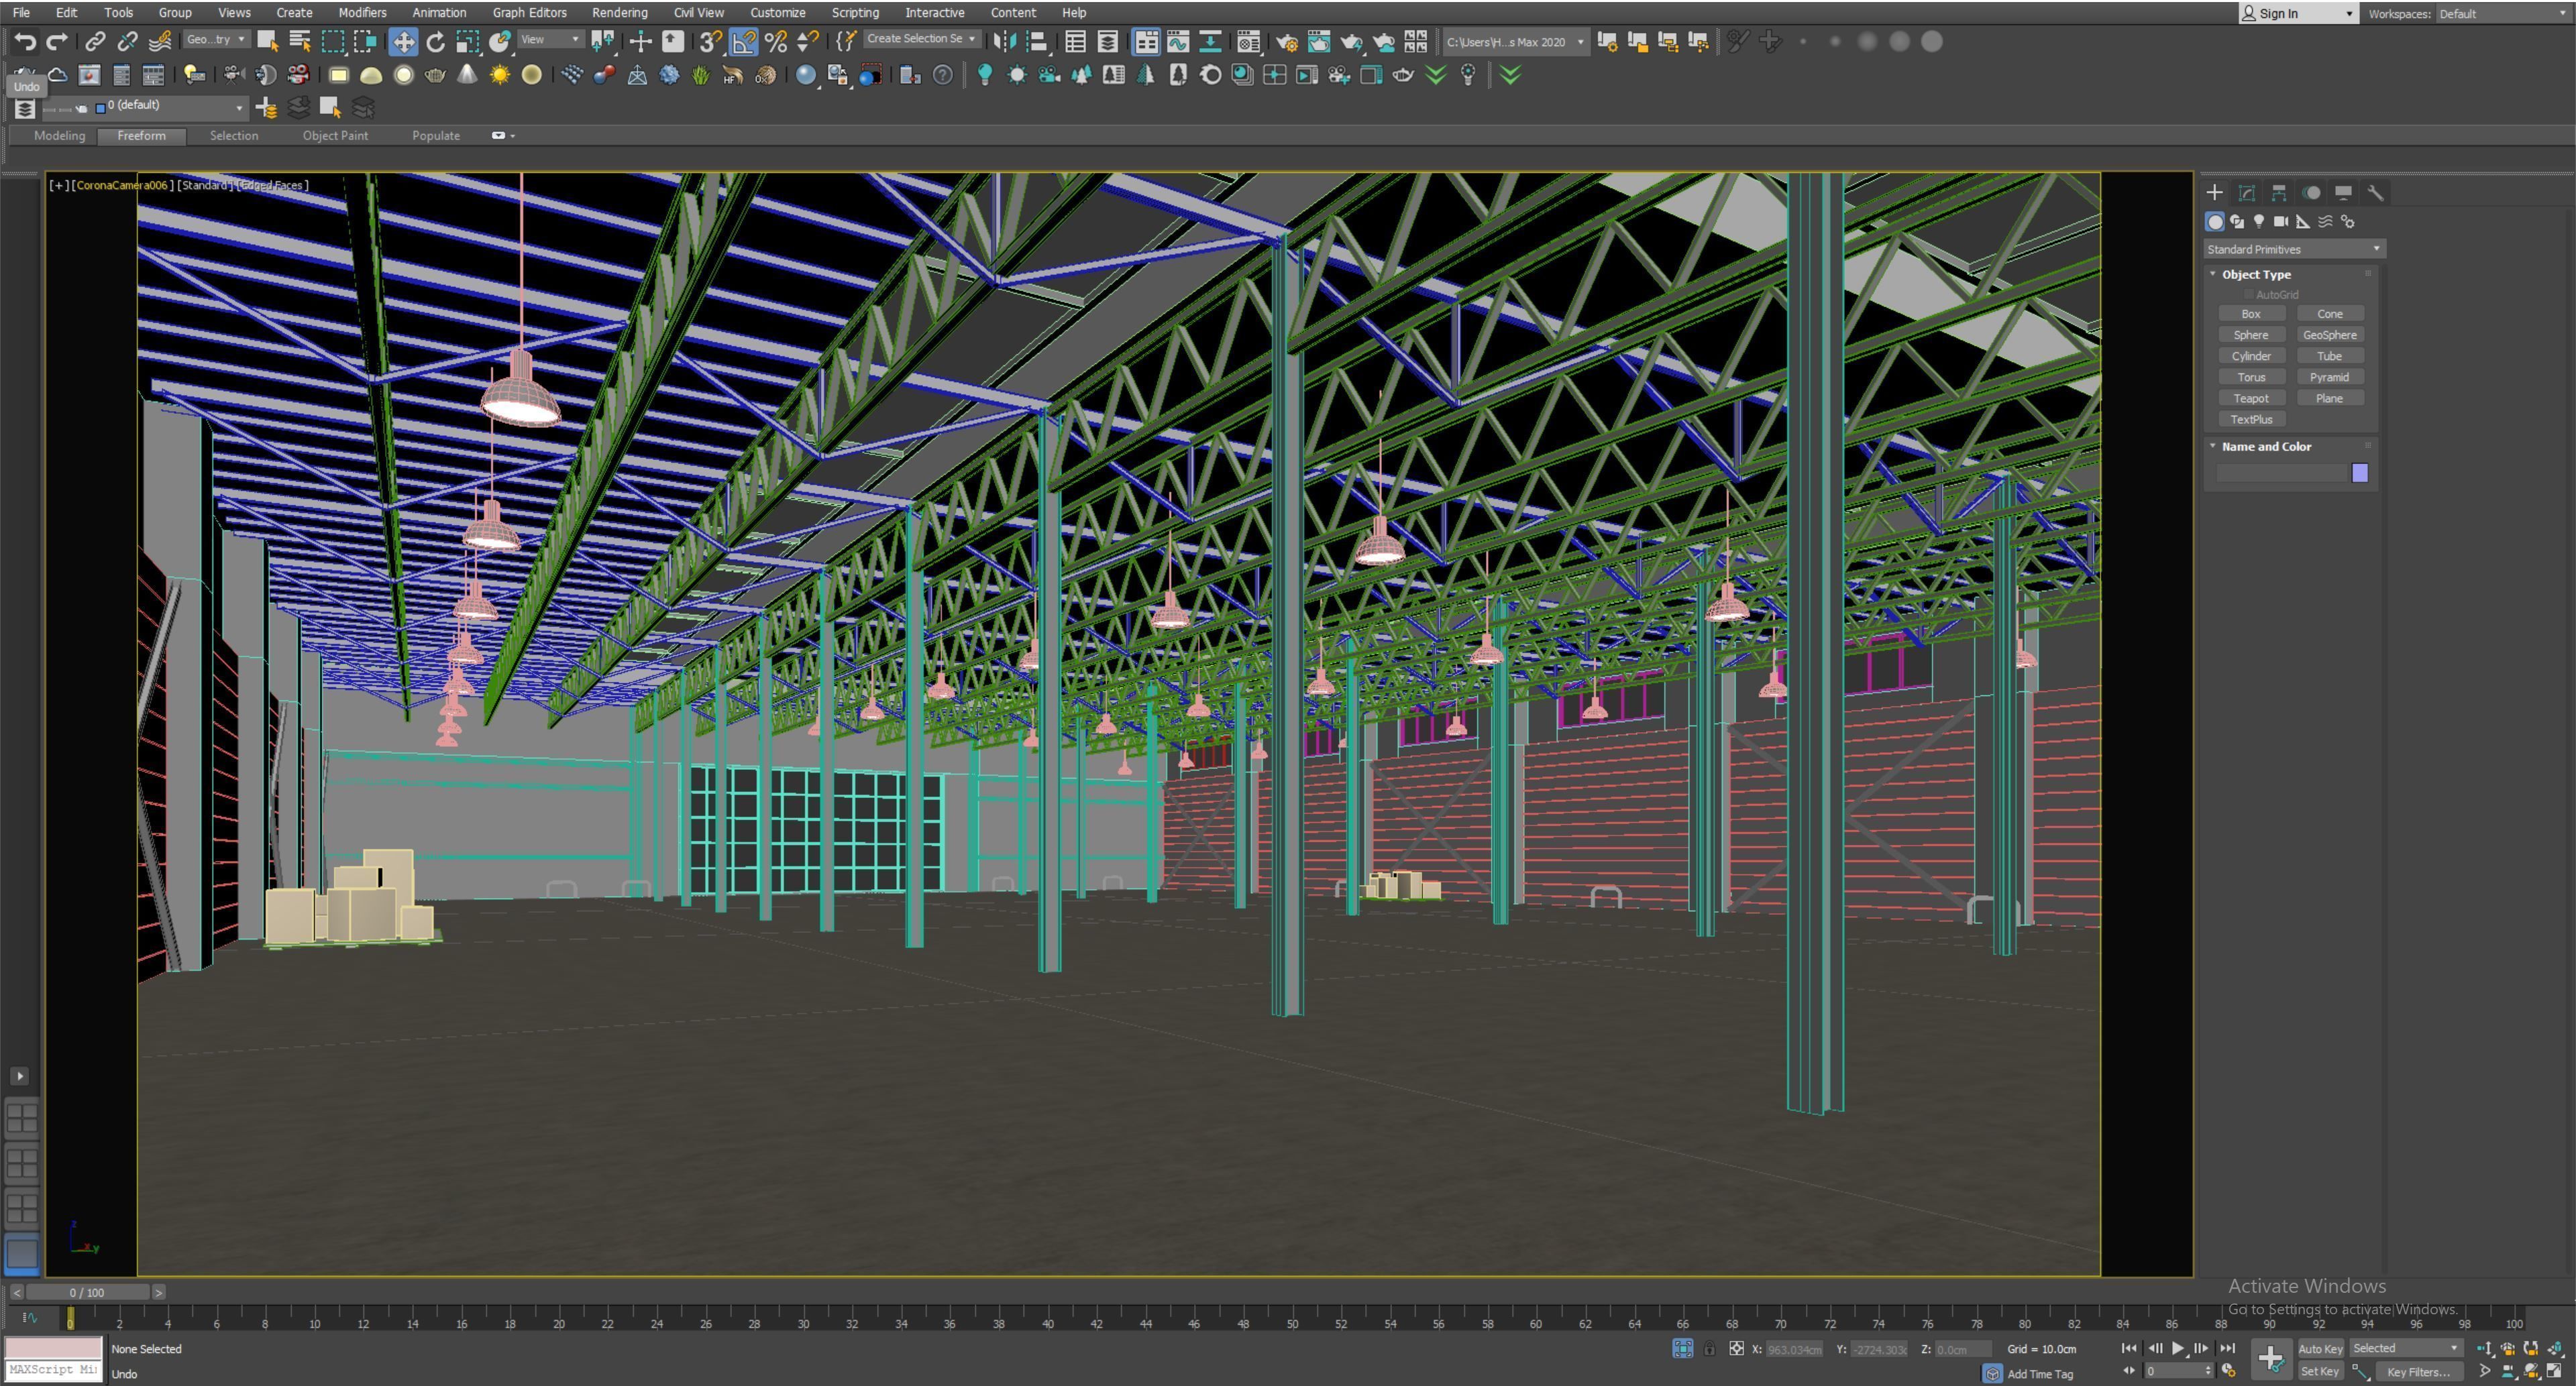Enable the AutoGrid checkbox

2250,295
